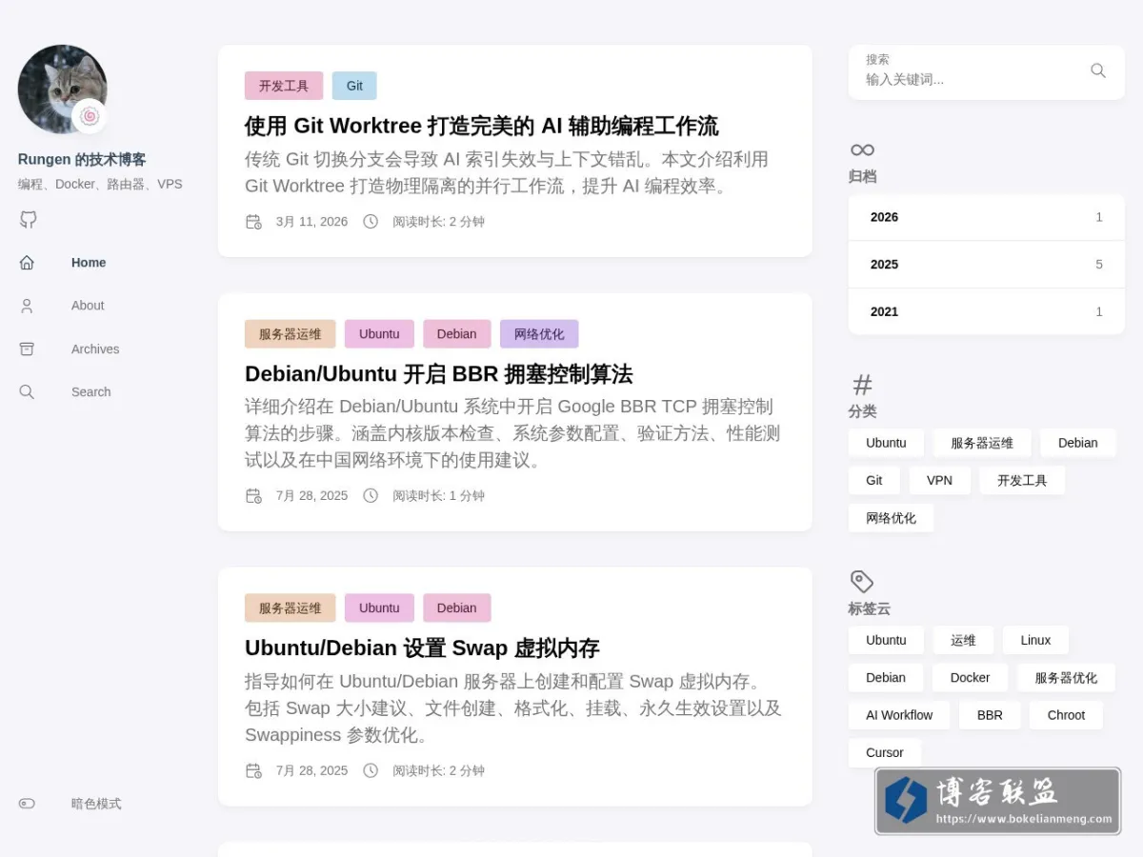
Task: Click the Swap post summary text
Action: tap(513, 708)
